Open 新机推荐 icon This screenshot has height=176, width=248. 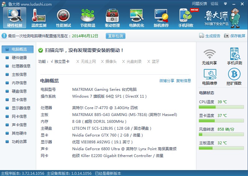pos(161,18)
